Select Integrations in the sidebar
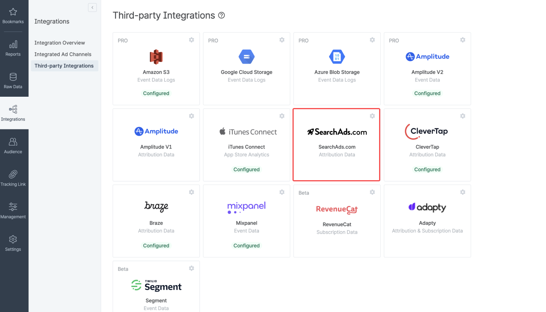This screenshot has width=546, height=312. click(13, 113)
